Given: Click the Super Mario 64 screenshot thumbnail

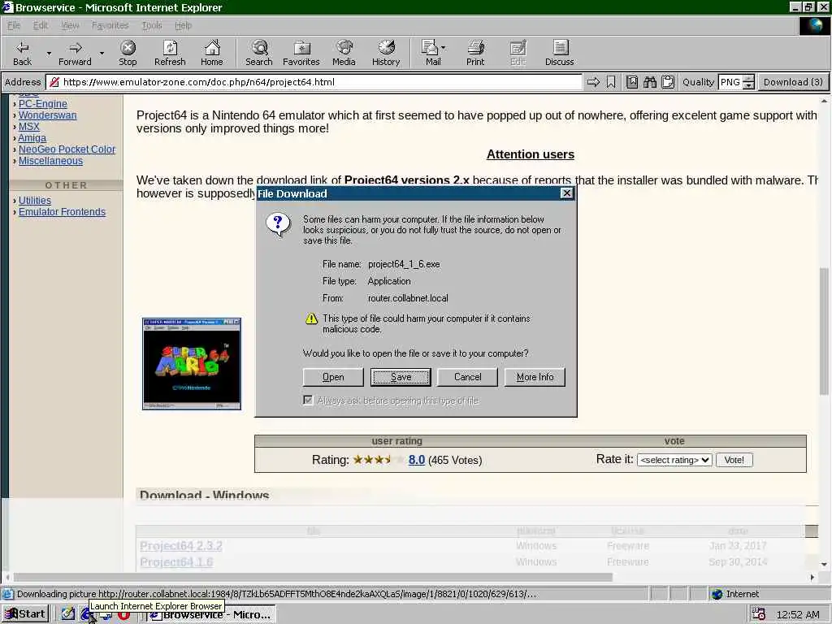Looking at the screenshot, I should tap(192, 364).
